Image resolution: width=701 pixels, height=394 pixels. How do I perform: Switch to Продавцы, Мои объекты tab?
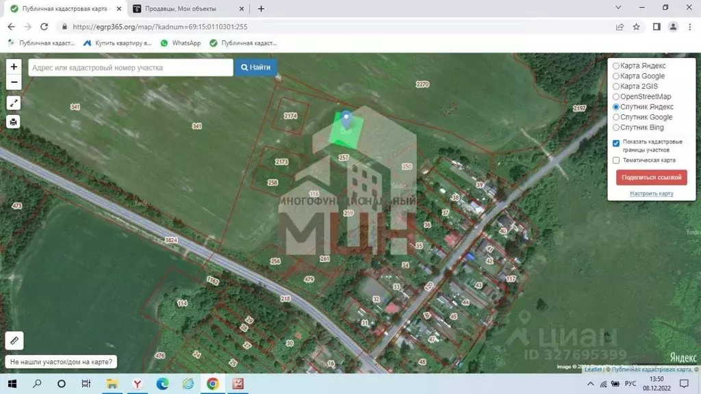pyautogui.click(x=181, y=9)
